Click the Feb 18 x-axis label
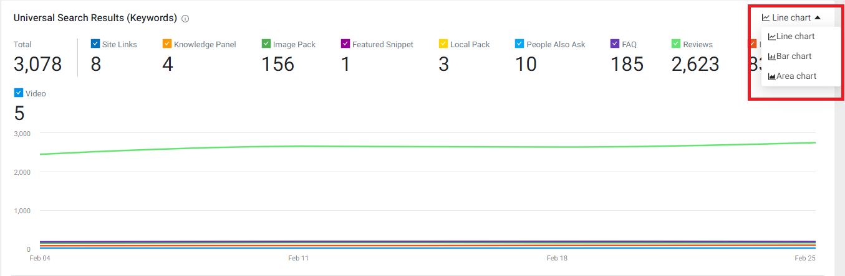 (557, 257)
